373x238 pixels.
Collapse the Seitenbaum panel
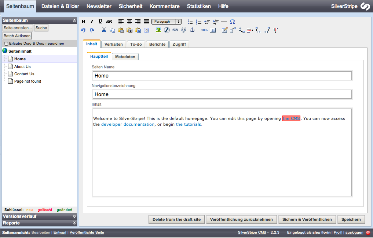tap(74, 20)
